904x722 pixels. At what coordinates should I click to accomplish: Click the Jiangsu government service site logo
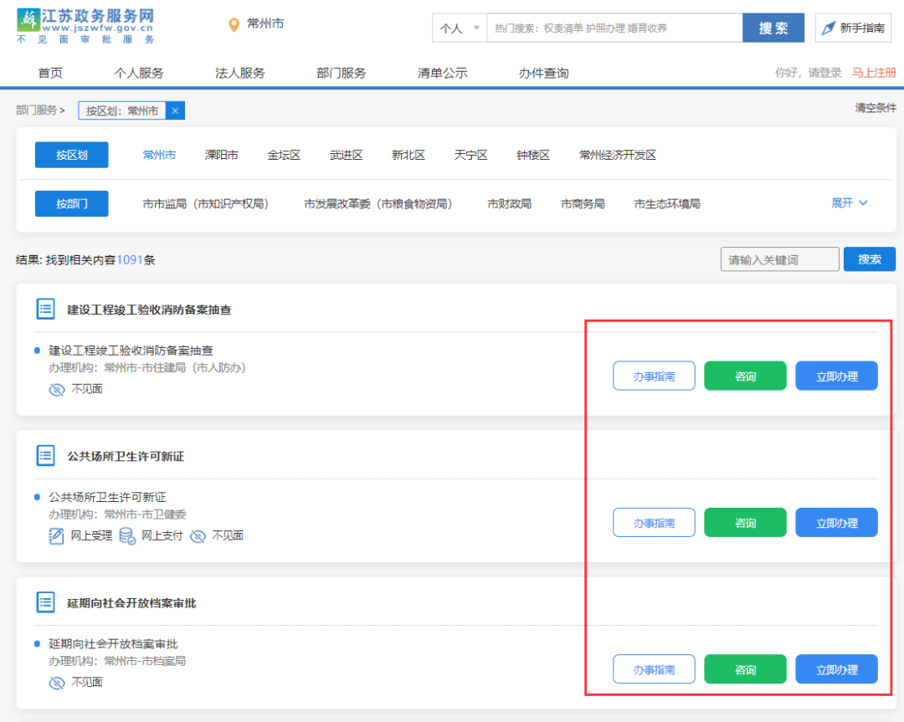85,27
